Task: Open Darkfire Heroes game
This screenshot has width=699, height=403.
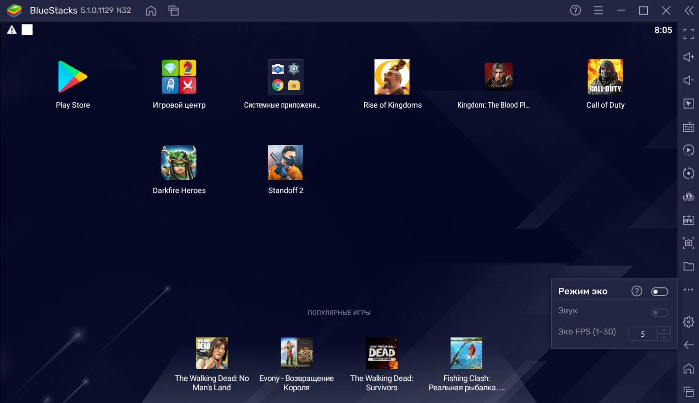Action: click(179, 162)
